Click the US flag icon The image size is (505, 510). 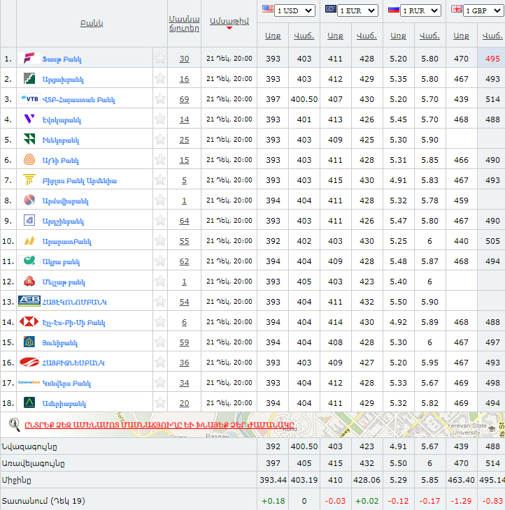coord(268,9)
